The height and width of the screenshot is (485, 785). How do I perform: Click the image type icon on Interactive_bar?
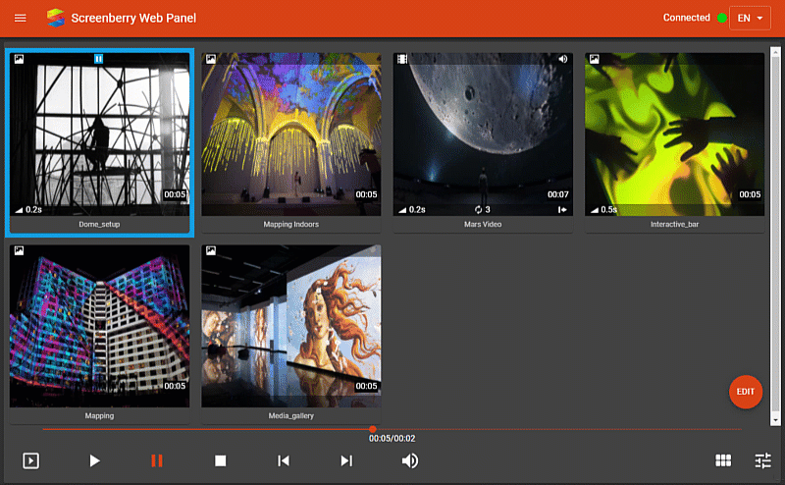[x=595, y=59]
